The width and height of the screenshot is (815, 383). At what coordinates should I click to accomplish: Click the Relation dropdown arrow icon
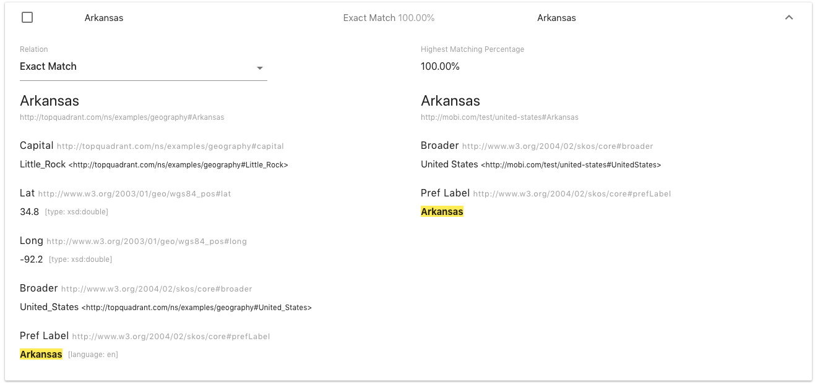[260, 68]
